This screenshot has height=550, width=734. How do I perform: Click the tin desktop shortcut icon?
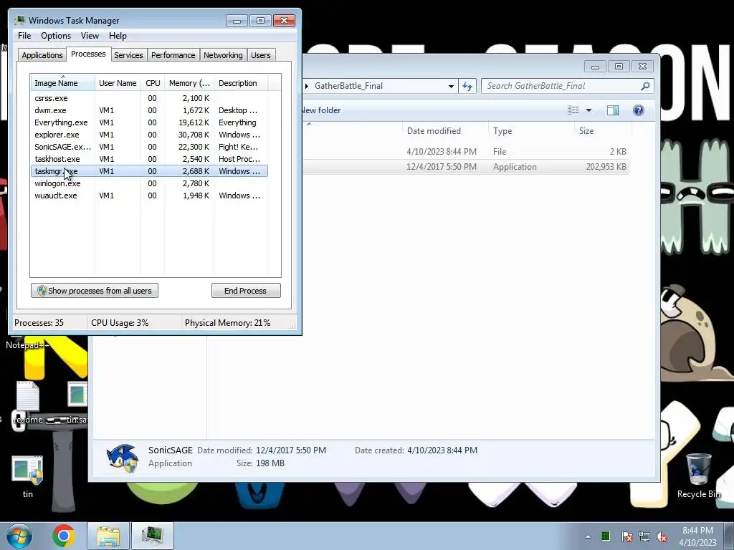[28, 476]
